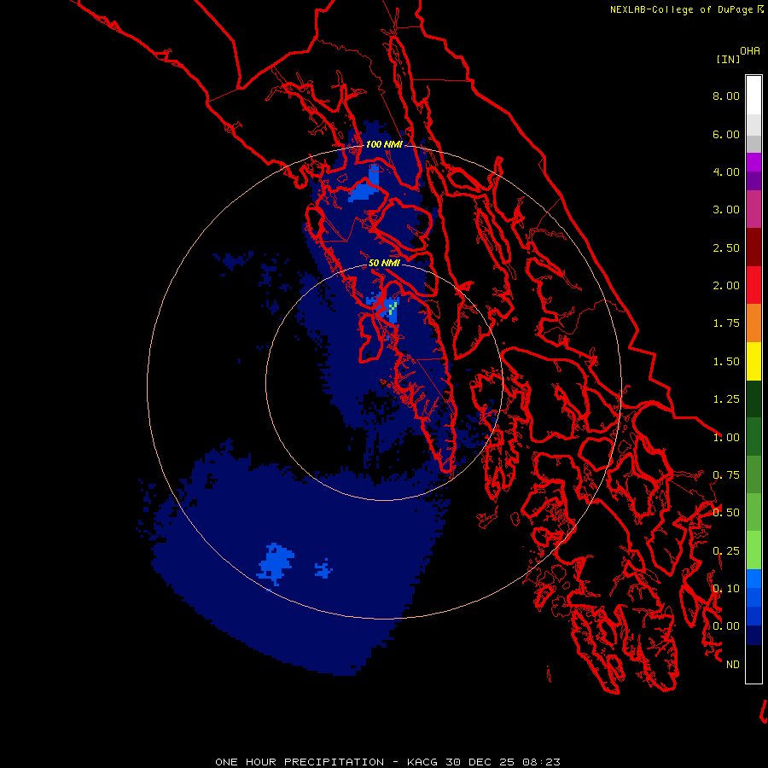Image resolution: width=768 pixels, height=768 pixels.
Task: Select the dark maroon legend swatch
Action: tap(753, 247)
